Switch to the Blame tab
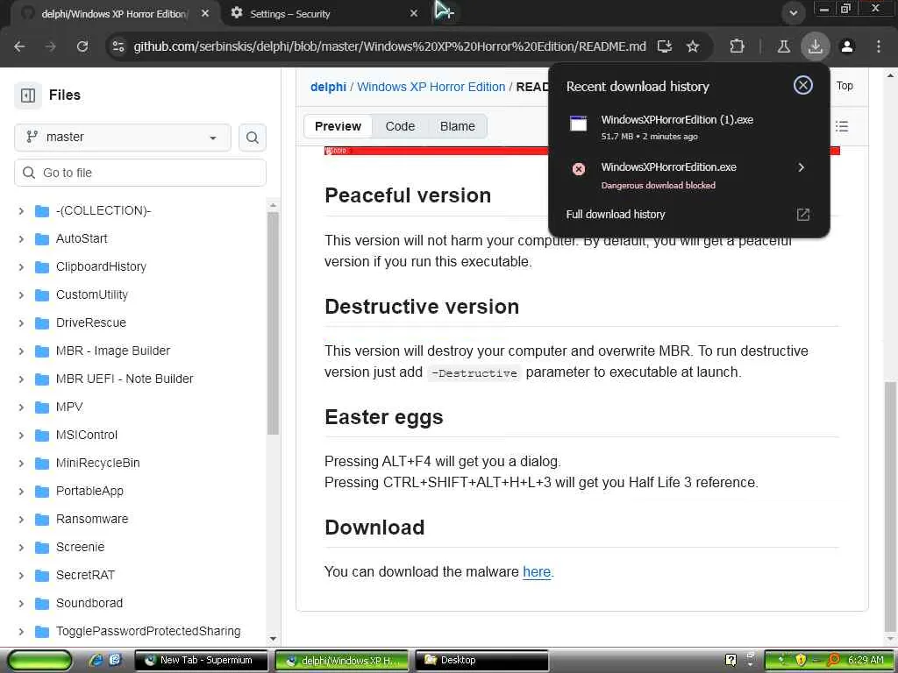Viewport: 898px width, 673px height. [457, 126]
